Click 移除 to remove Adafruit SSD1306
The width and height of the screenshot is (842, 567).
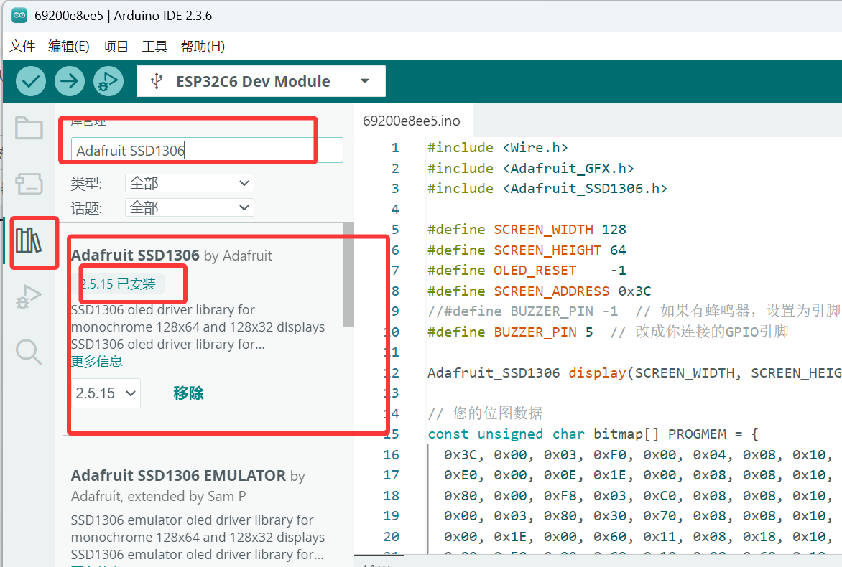pos(188,393)
